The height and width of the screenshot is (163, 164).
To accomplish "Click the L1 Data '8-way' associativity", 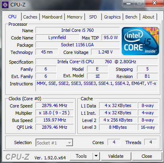I will [x=148, y=105].
